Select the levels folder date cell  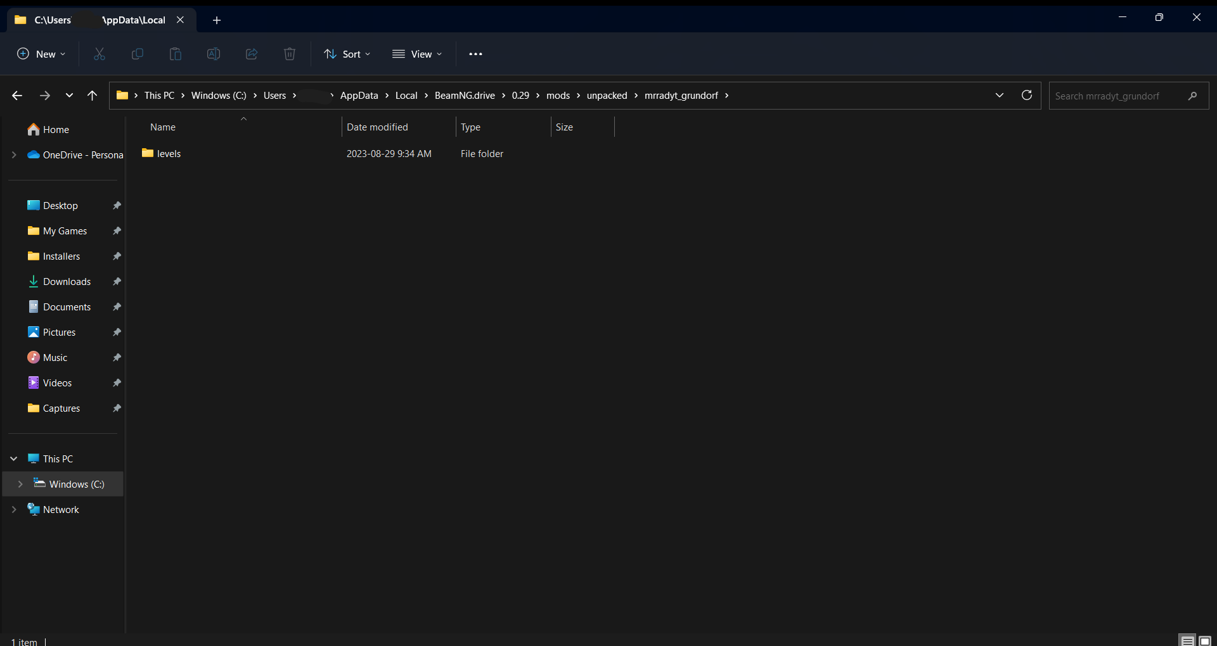coord(389,154)
